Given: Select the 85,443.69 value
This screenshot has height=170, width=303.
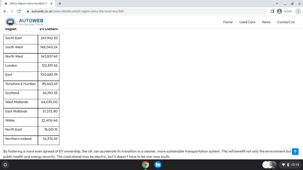Looking at the screenshot, I should tap(50, 84).
